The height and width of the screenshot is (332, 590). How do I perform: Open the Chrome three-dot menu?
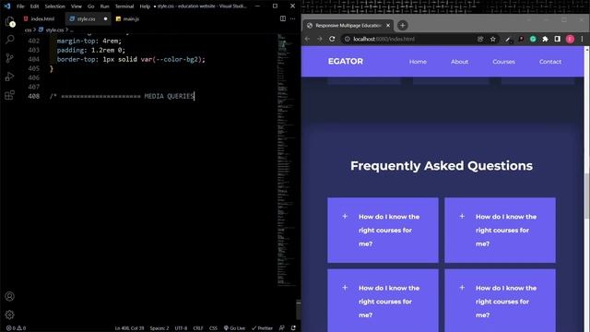582,39
